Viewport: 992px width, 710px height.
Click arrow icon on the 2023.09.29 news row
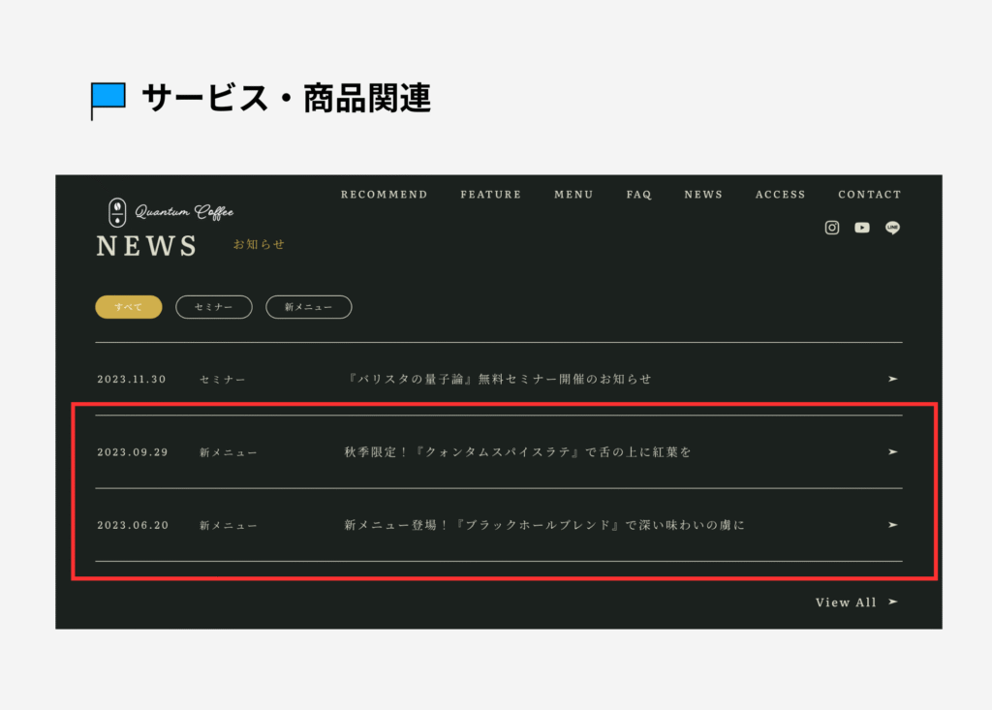coord(892,451)
